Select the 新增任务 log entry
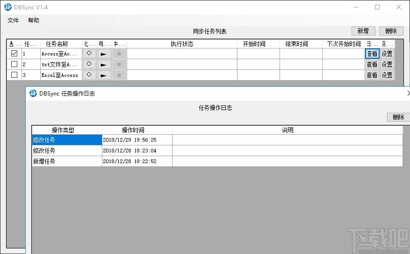The height and width of the screenshot is (254, 410). (x=67, y=161)
